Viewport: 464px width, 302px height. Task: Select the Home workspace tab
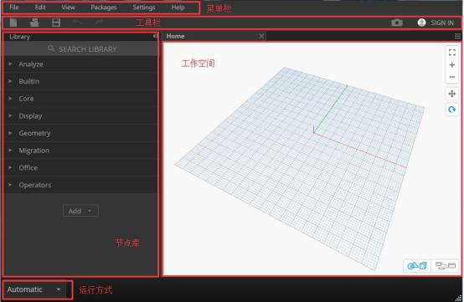(214, 36)
